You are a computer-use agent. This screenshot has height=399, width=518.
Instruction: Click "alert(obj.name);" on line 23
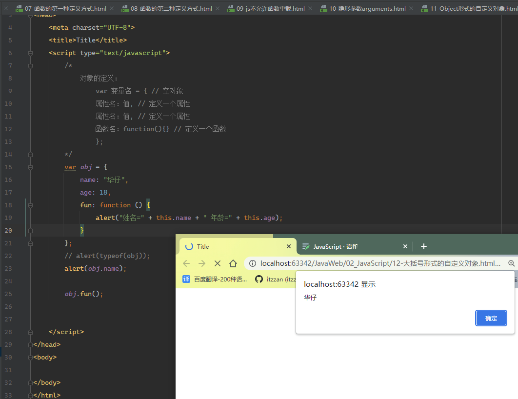point(96,269)
